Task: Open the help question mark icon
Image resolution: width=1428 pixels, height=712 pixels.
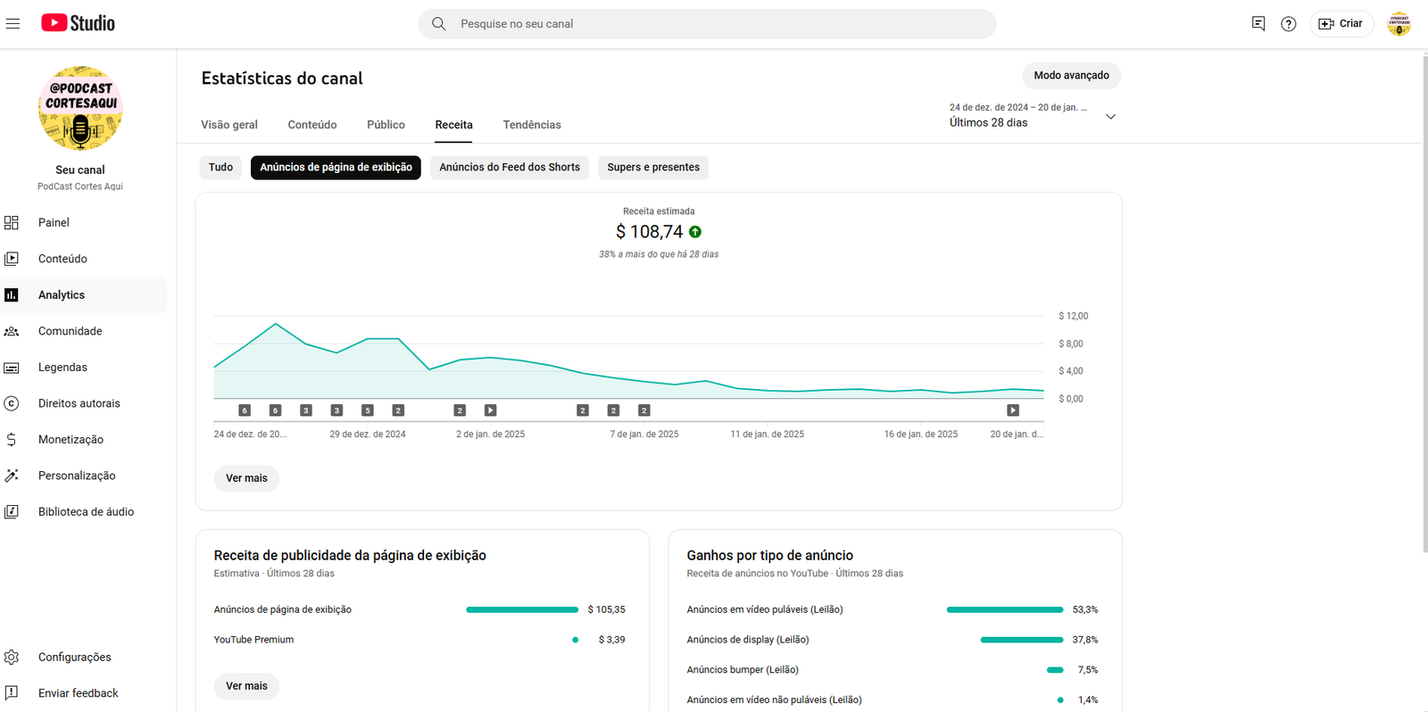Action: click(1288, 24)
